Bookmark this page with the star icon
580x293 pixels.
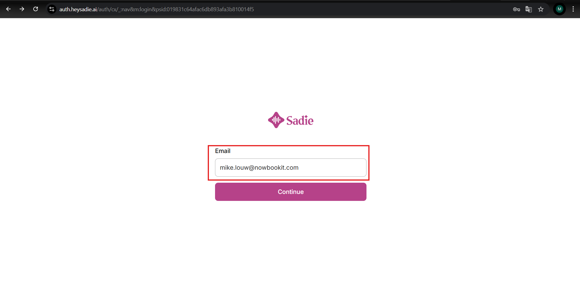[541, 9]
